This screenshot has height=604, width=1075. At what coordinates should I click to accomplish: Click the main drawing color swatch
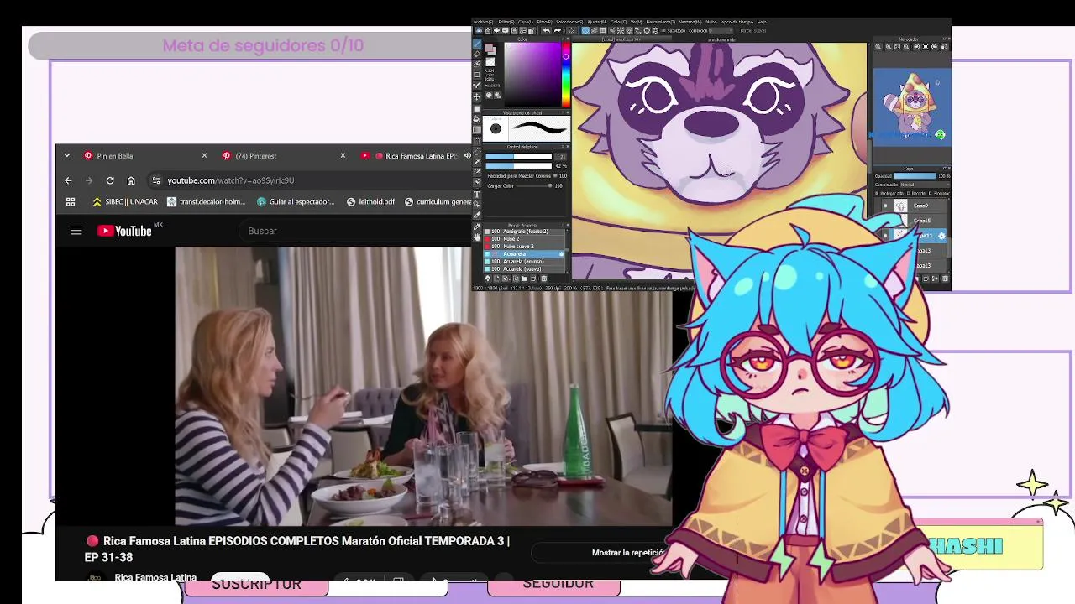coord(489,48)
